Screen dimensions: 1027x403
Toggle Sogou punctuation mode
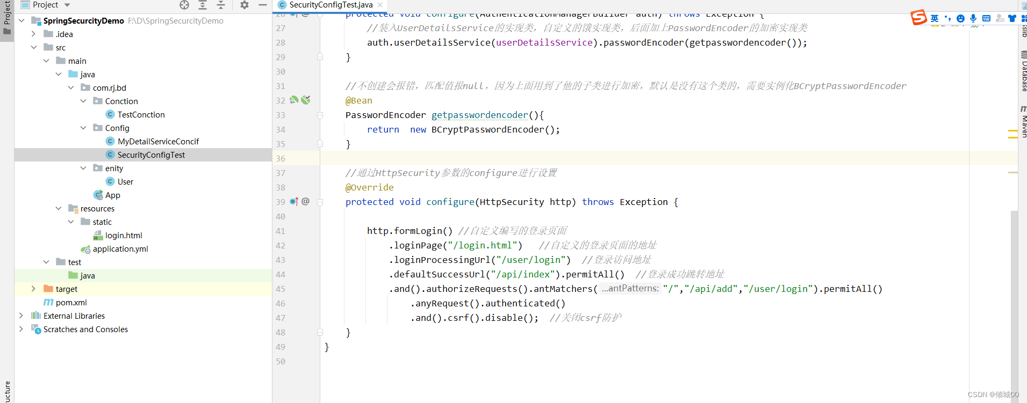coord(947,18)
